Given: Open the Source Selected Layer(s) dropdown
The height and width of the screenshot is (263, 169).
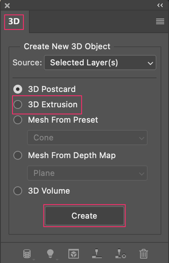Looking at the screenshot, I should pyautogui.click(x=100, y=63).
